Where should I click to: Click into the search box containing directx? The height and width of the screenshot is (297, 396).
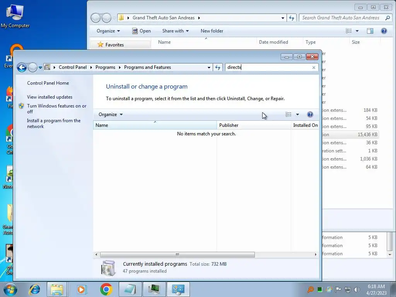point(268,67)
